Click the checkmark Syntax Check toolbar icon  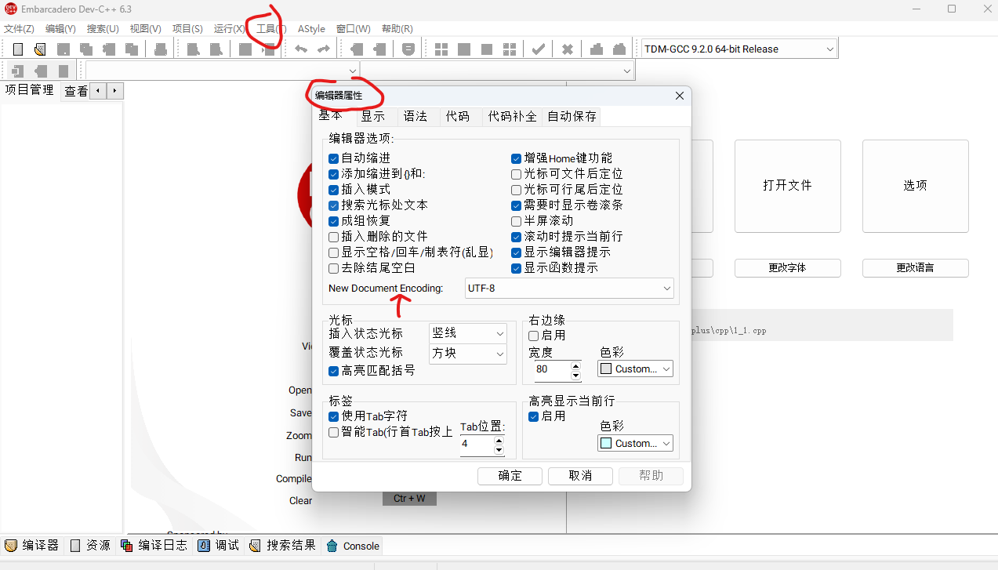pyautogui.click(x=539, y=49)
